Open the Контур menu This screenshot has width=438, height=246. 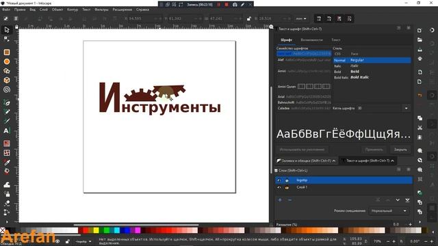[x=73, y=10]
